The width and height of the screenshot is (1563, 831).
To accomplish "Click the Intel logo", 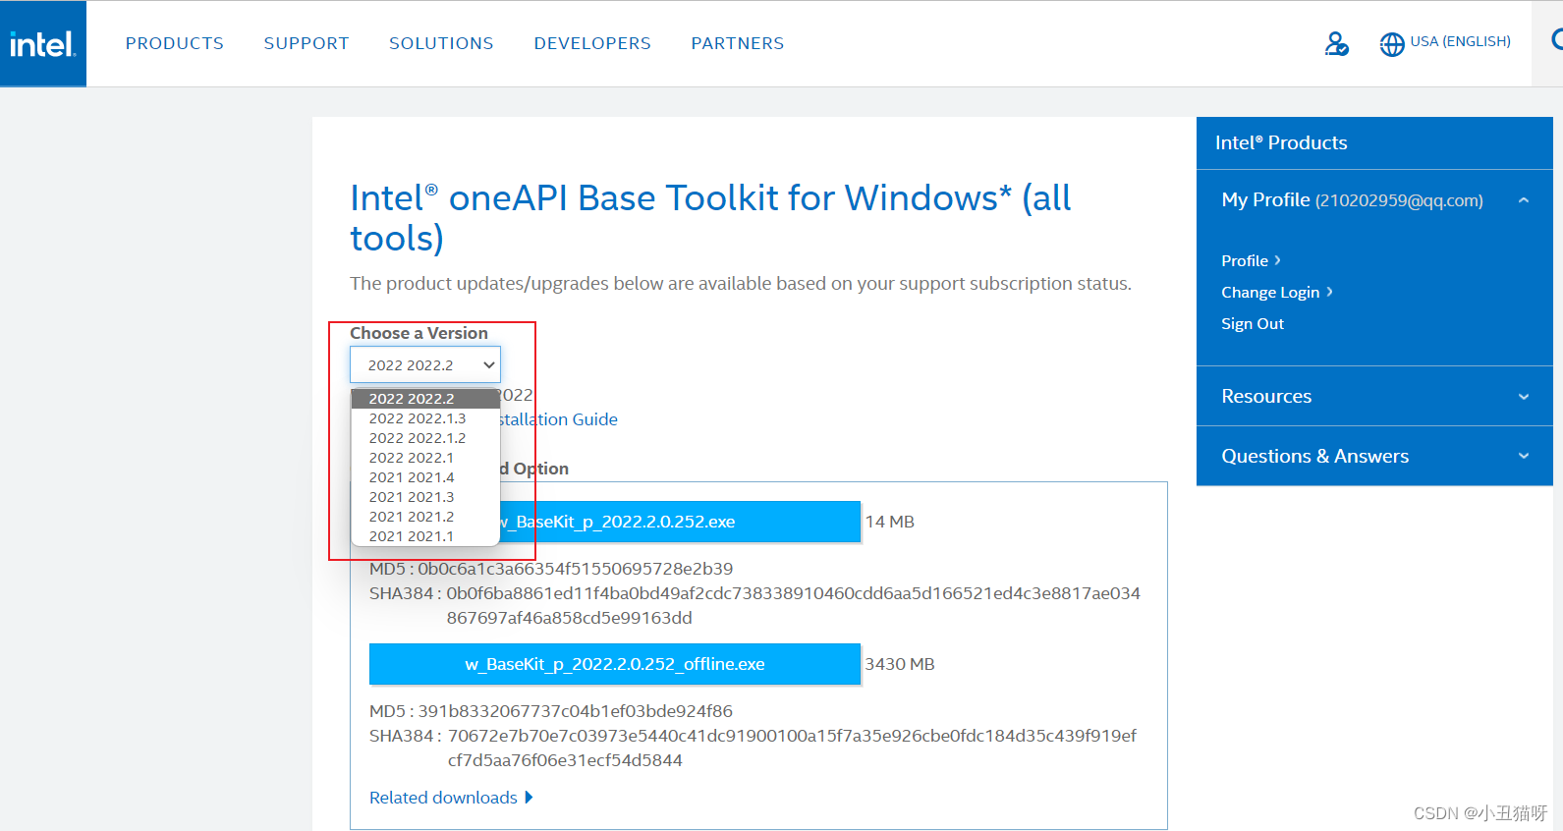I will 42,44.
